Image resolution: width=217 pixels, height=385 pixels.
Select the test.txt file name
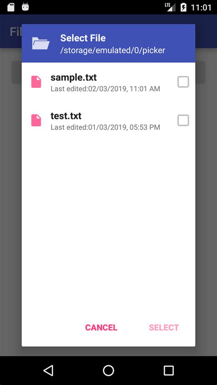click(x=66, y=116)
